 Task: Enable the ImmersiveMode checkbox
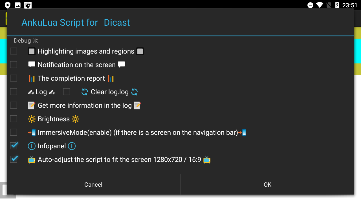tap(14, 132)
